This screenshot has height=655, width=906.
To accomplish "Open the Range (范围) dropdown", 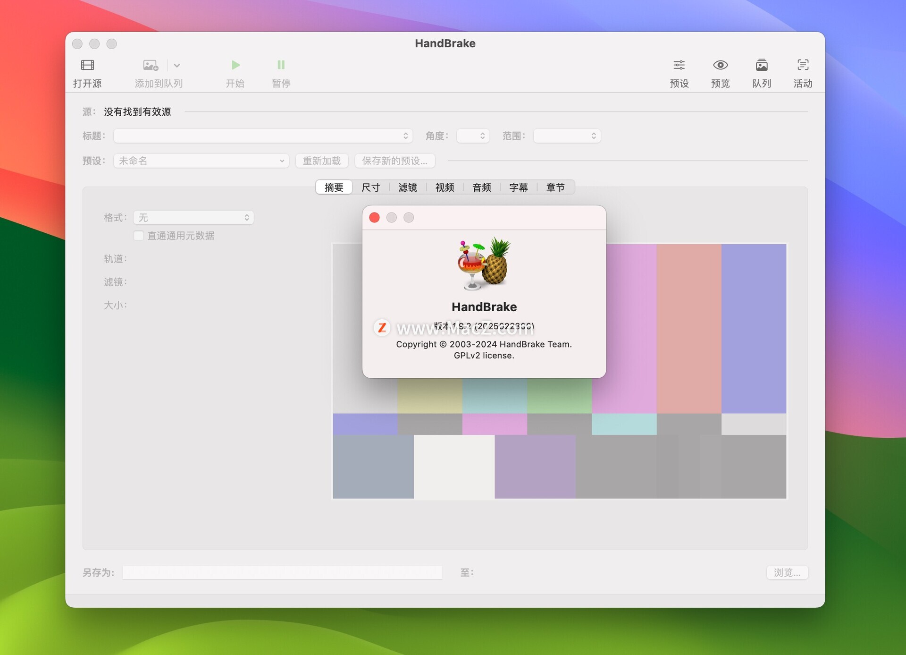I will (567, 136).
